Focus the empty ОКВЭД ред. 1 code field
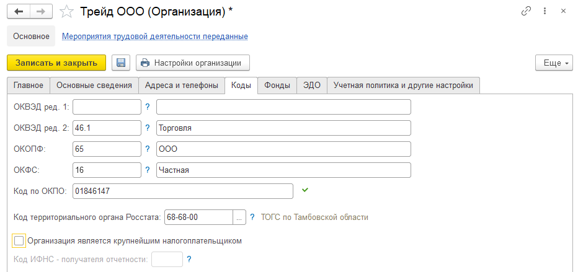The image size is (578, 272). [107, 107]
